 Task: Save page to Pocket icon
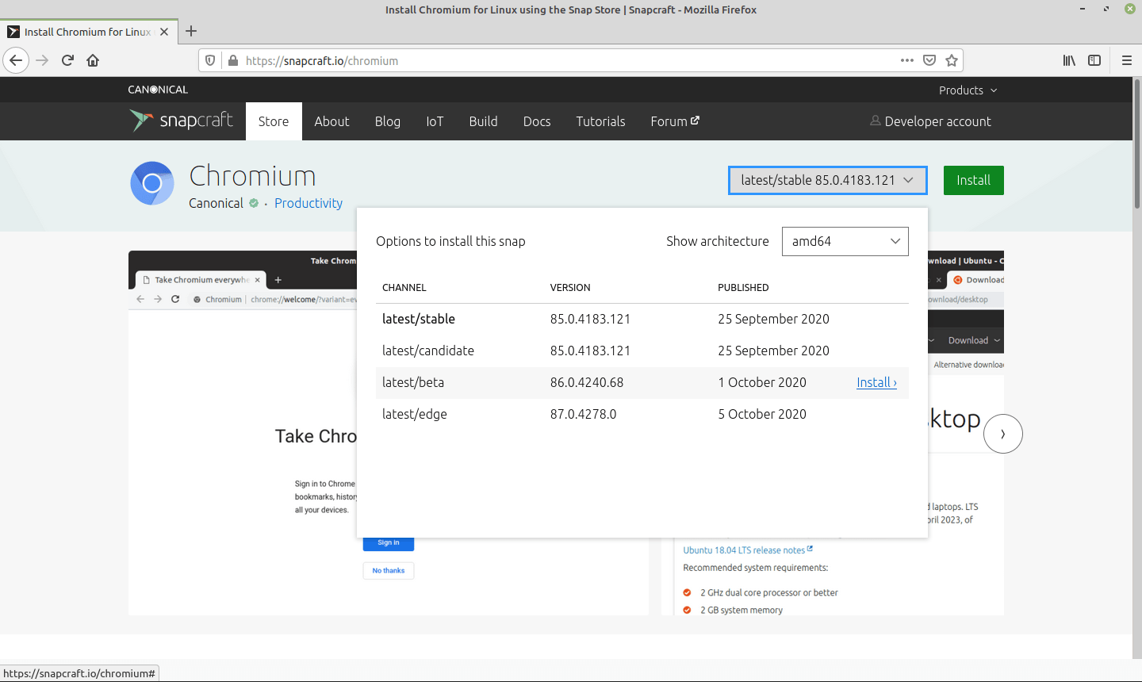click(929, 60)
